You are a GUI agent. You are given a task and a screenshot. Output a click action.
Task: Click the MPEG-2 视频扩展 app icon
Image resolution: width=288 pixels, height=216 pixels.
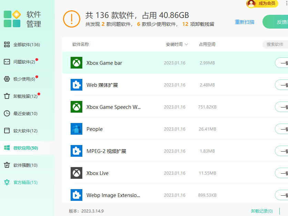(76, 151)
